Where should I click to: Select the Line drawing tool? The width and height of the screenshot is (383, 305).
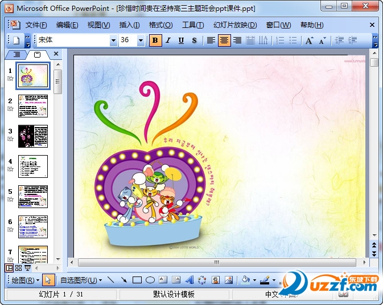pyautogui.click(x=110, y=280)
